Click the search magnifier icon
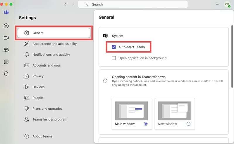Viewport: 234px width, 144px height. (86, 4)
